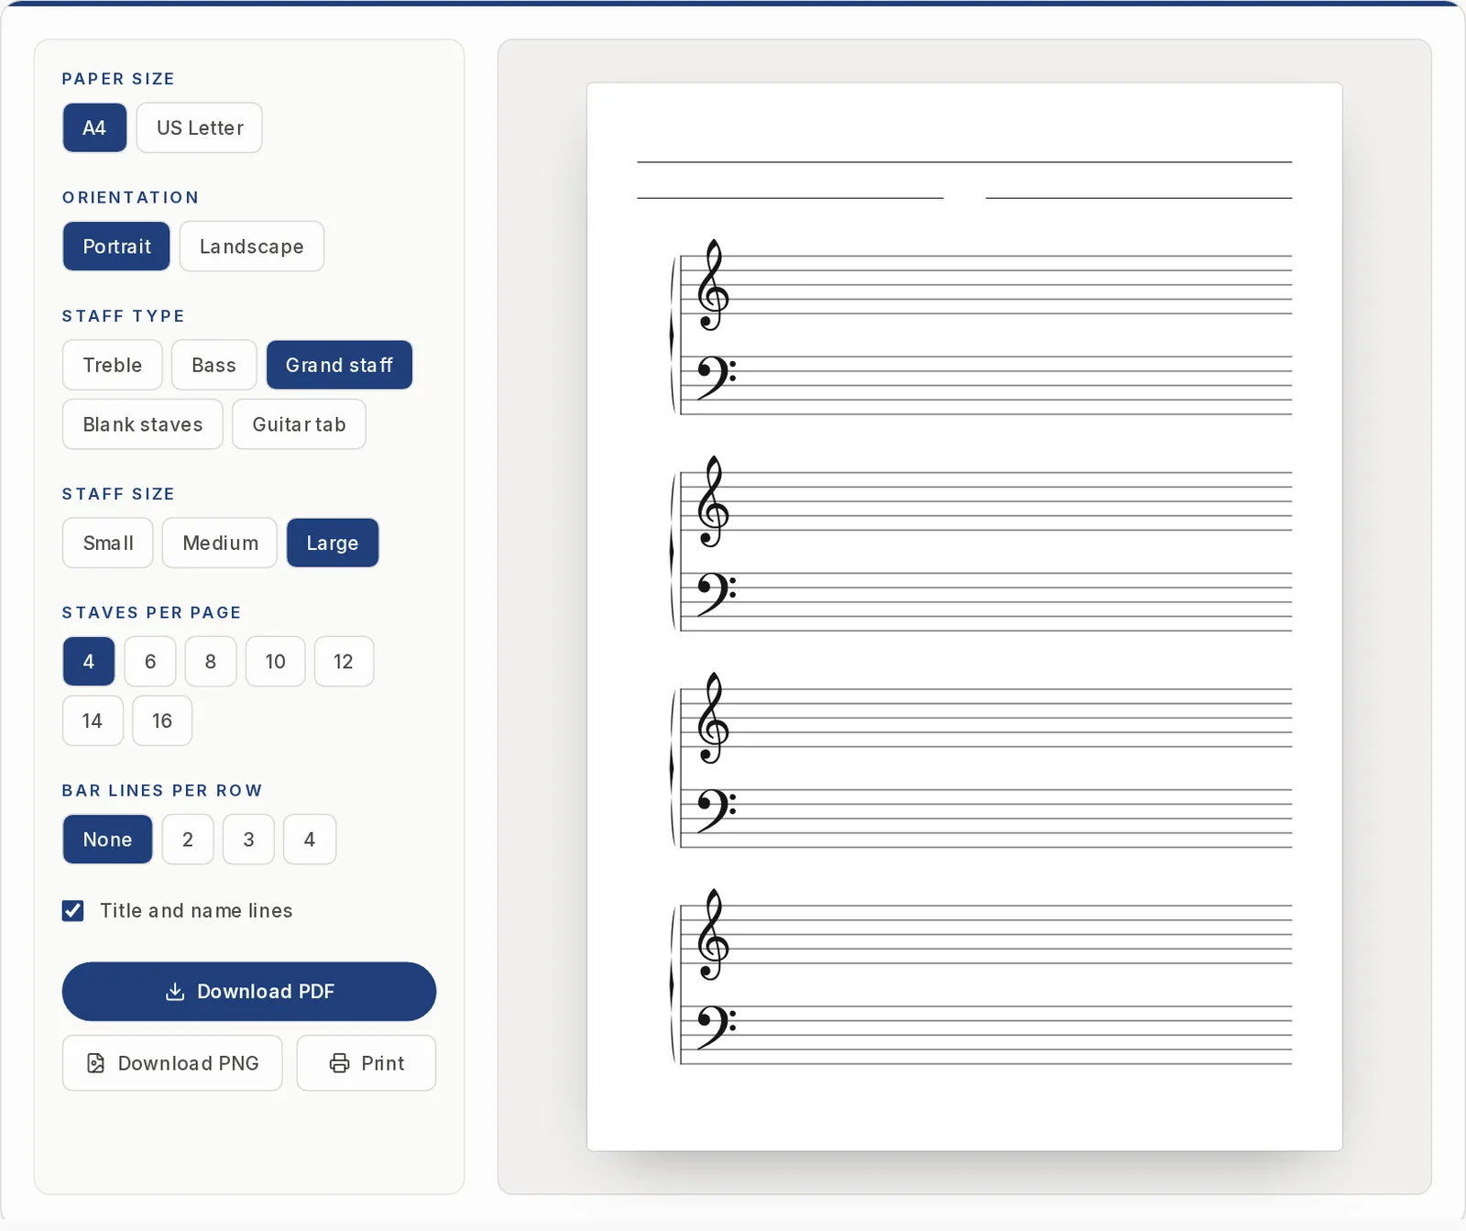
Task: Select 3 bar lines per row
Action: (x=248, y=839)
